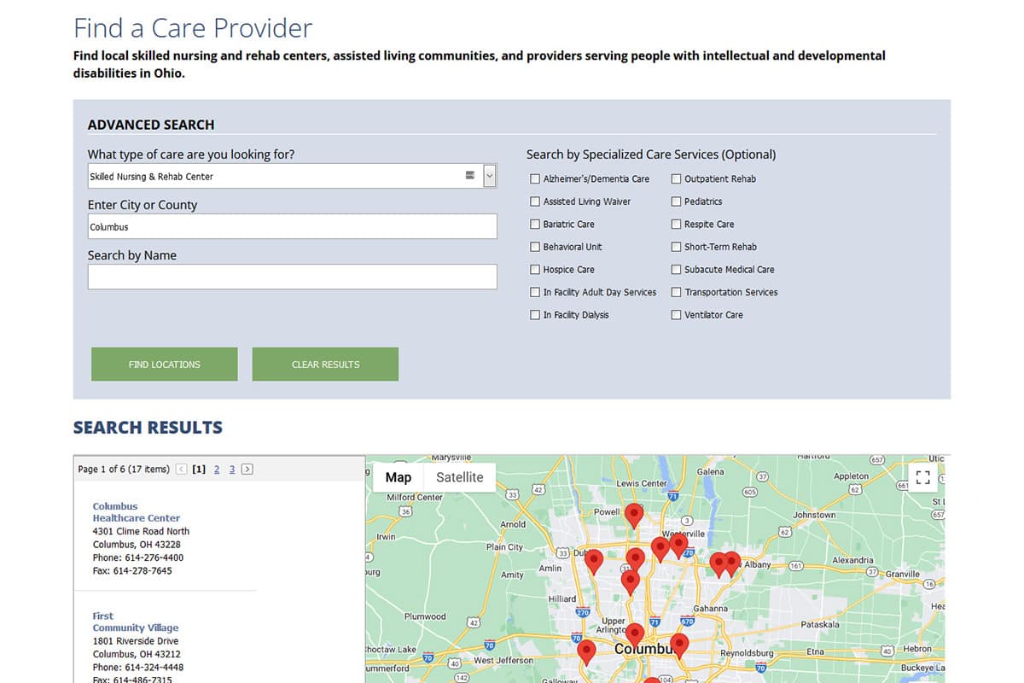Tick the Ventilator Care checkbox
The height and width of the screenshot is (683, 1024).
[x=676, y=315]
